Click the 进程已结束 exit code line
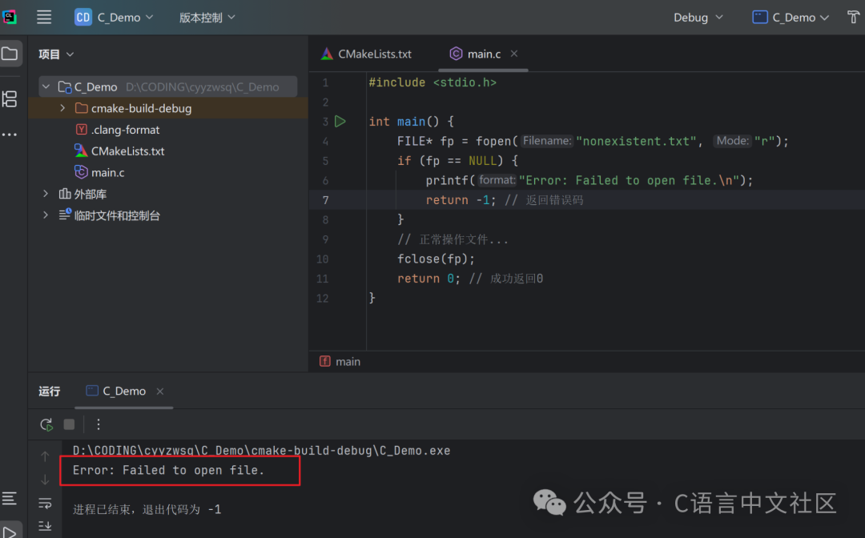The image size is (865, 538). click(147, 509)
